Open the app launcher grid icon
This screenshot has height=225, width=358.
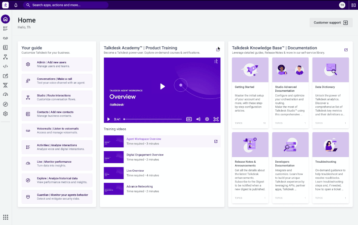(x=6, y=217)
